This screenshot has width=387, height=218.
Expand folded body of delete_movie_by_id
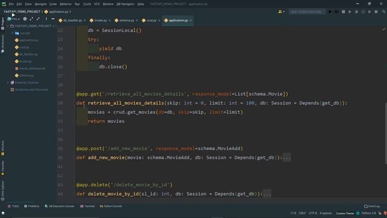(267, 194)
